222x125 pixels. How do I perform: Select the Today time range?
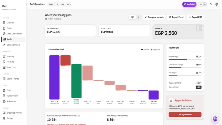(51, 4)
